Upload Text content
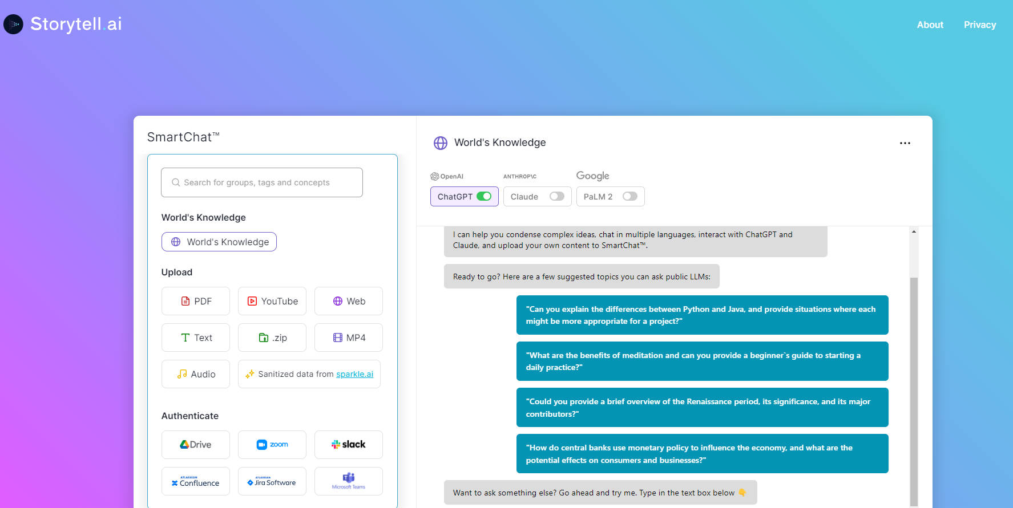Image resolution: width=1013 pixels, height=508 pixels. [x=196, y=338]
